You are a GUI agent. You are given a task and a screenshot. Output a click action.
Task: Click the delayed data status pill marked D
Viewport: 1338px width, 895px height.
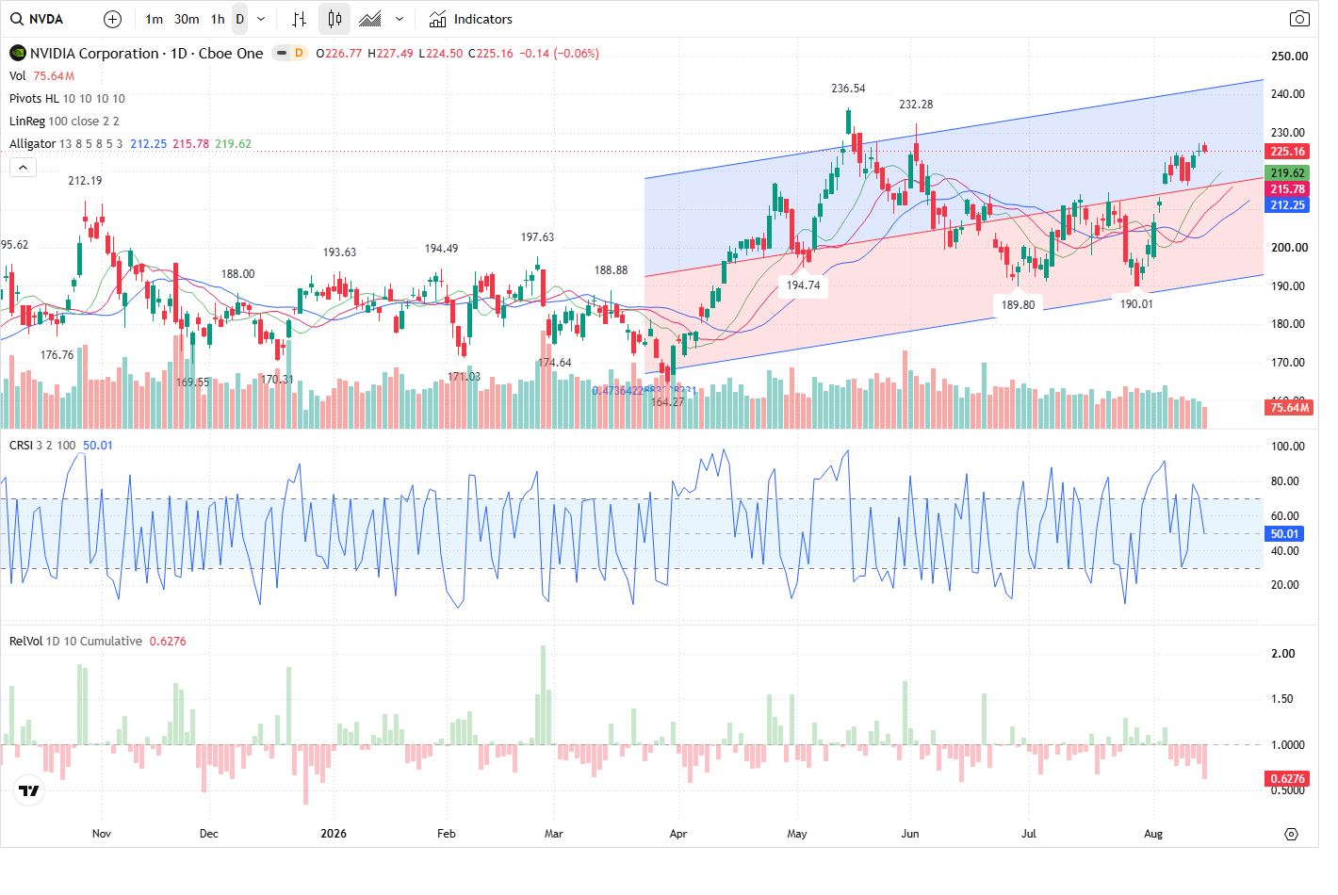[x=290, y=54]
